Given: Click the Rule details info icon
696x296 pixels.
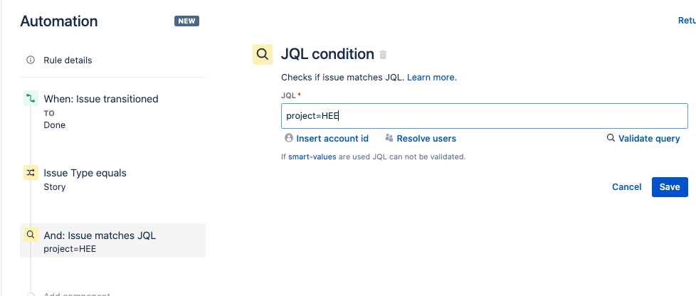Looking at the screenshot, I should click(x=31, y=60).
